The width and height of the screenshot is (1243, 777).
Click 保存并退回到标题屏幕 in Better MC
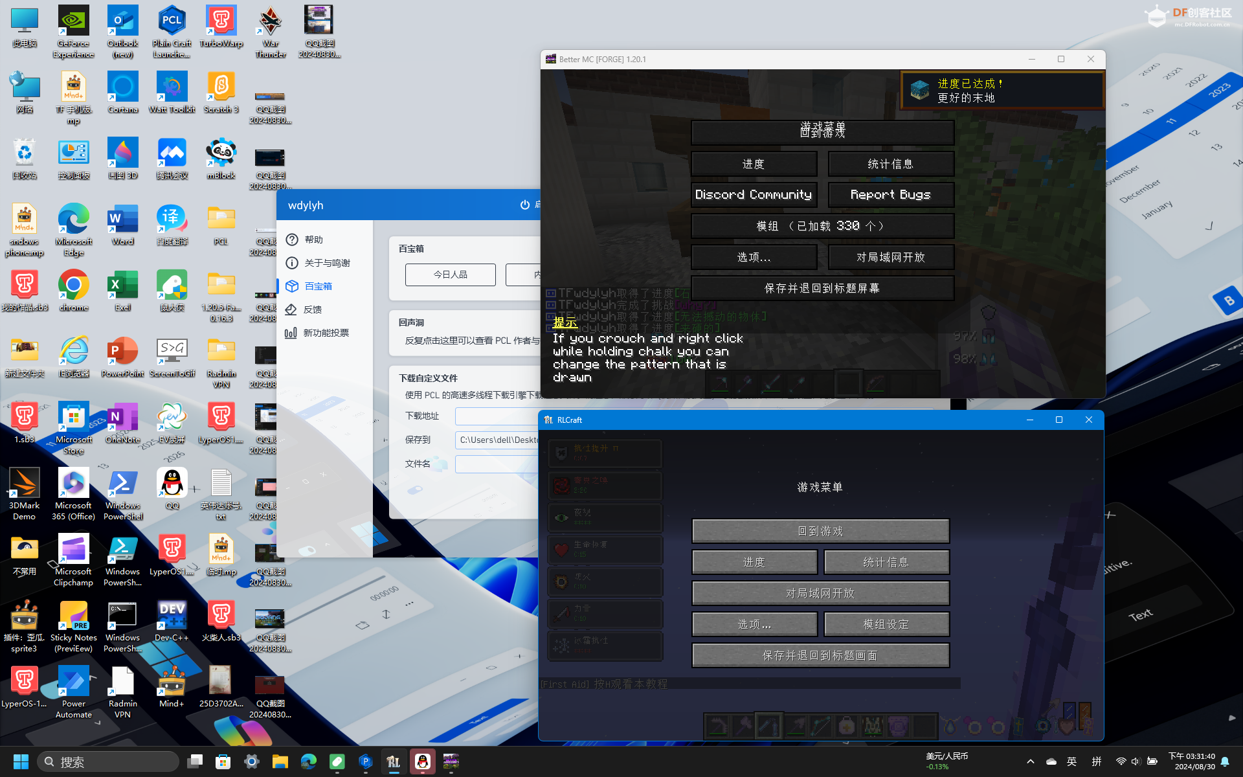pyautogui.click(x=822, y=288)
